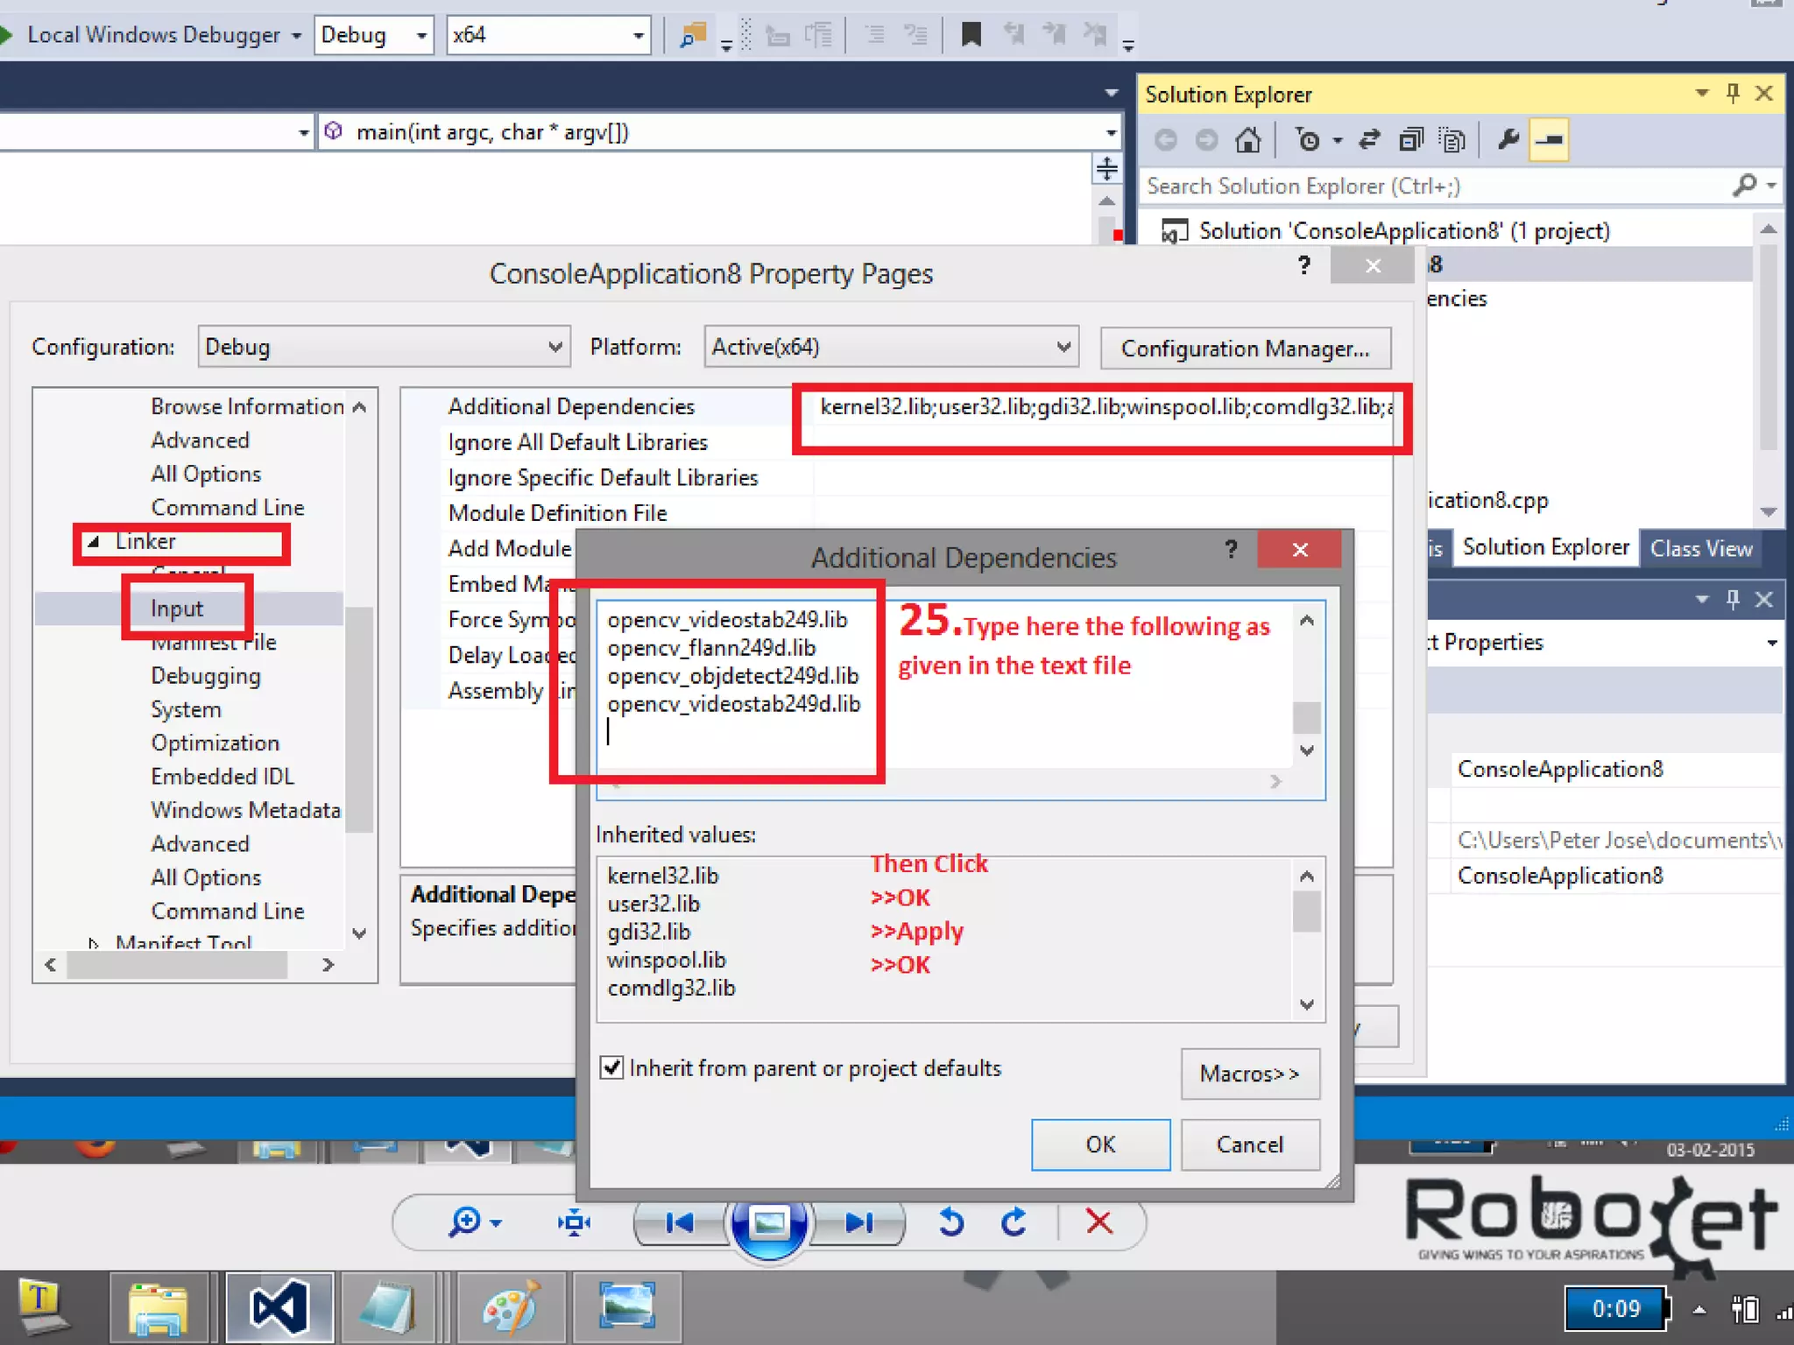Viewport: 1794px width, 1345px height.
Task: Open Visual Studio from the taskbar
Action: coord(279,1308)
